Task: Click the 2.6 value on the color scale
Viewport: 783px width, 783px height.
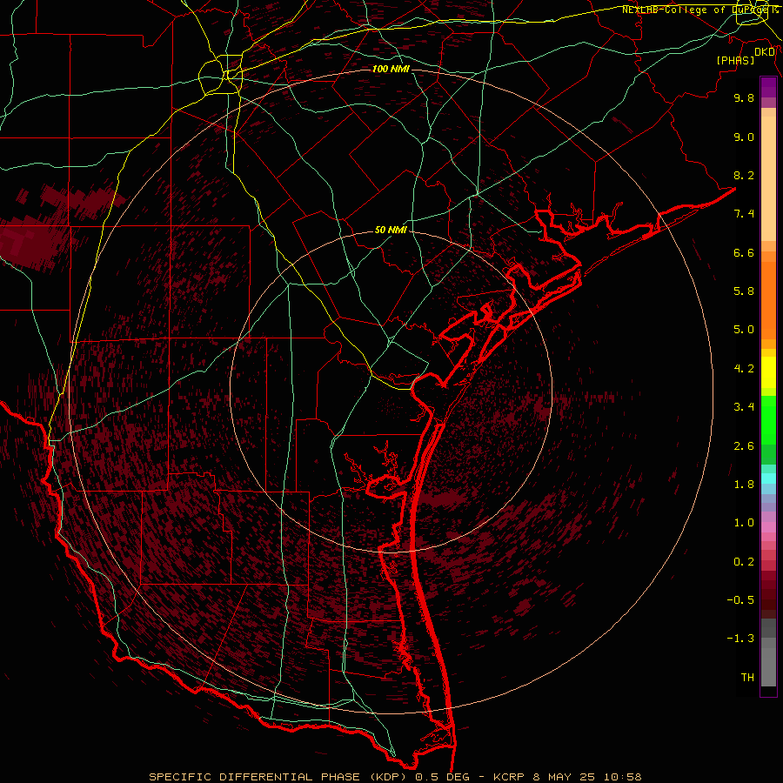Action: (x=744, y=446)
